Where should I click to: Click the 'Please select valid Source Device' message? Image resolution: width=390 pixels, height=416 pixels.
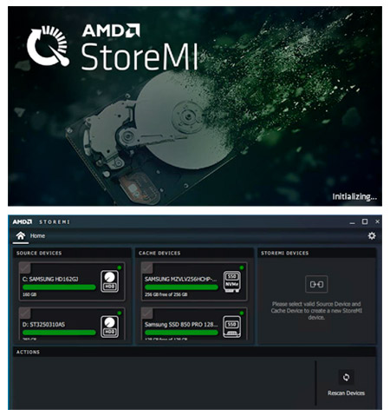(x=316, y=311)
